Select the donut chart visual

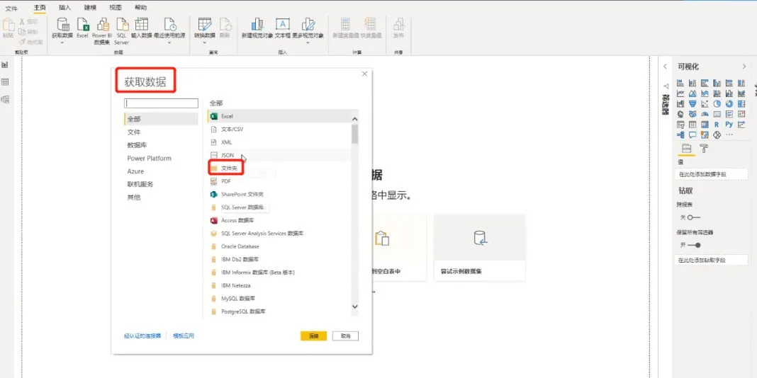pos(729,103)
